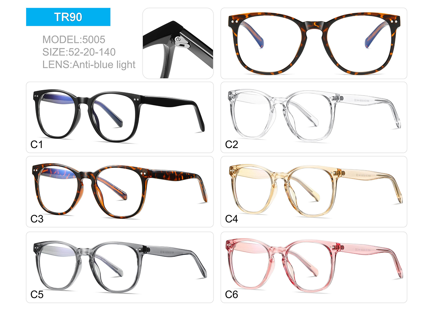Click the SIZE:52-20-140 text

tap(79, 52)
